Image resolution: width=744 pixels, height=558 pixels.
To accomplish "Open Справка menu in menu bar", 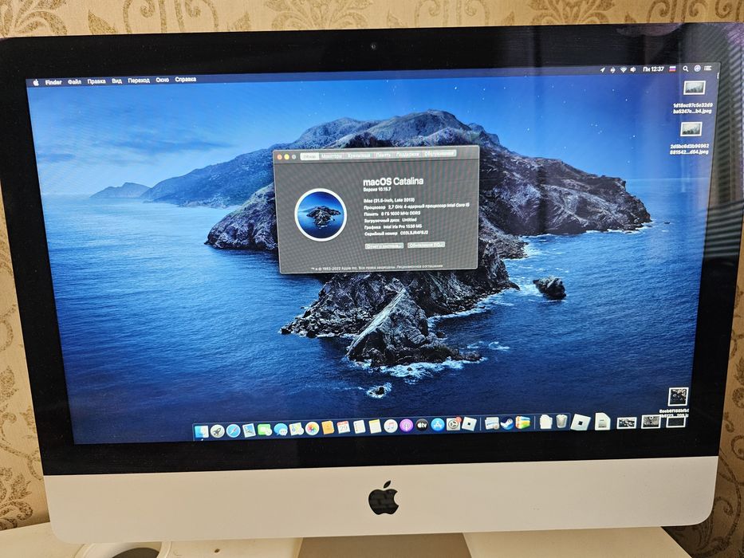I will (186, 80).
